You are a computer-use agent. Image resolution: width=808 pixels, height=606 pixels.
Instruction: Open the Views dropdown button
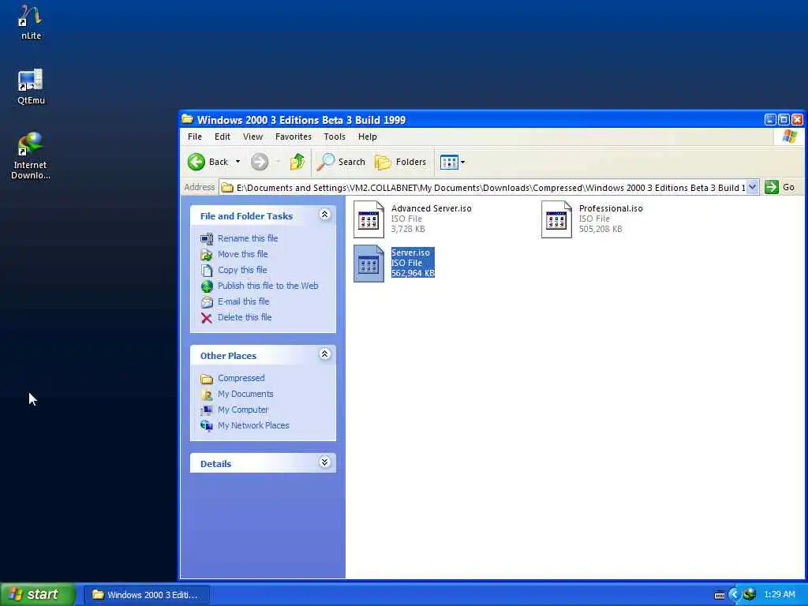(452, 162)
